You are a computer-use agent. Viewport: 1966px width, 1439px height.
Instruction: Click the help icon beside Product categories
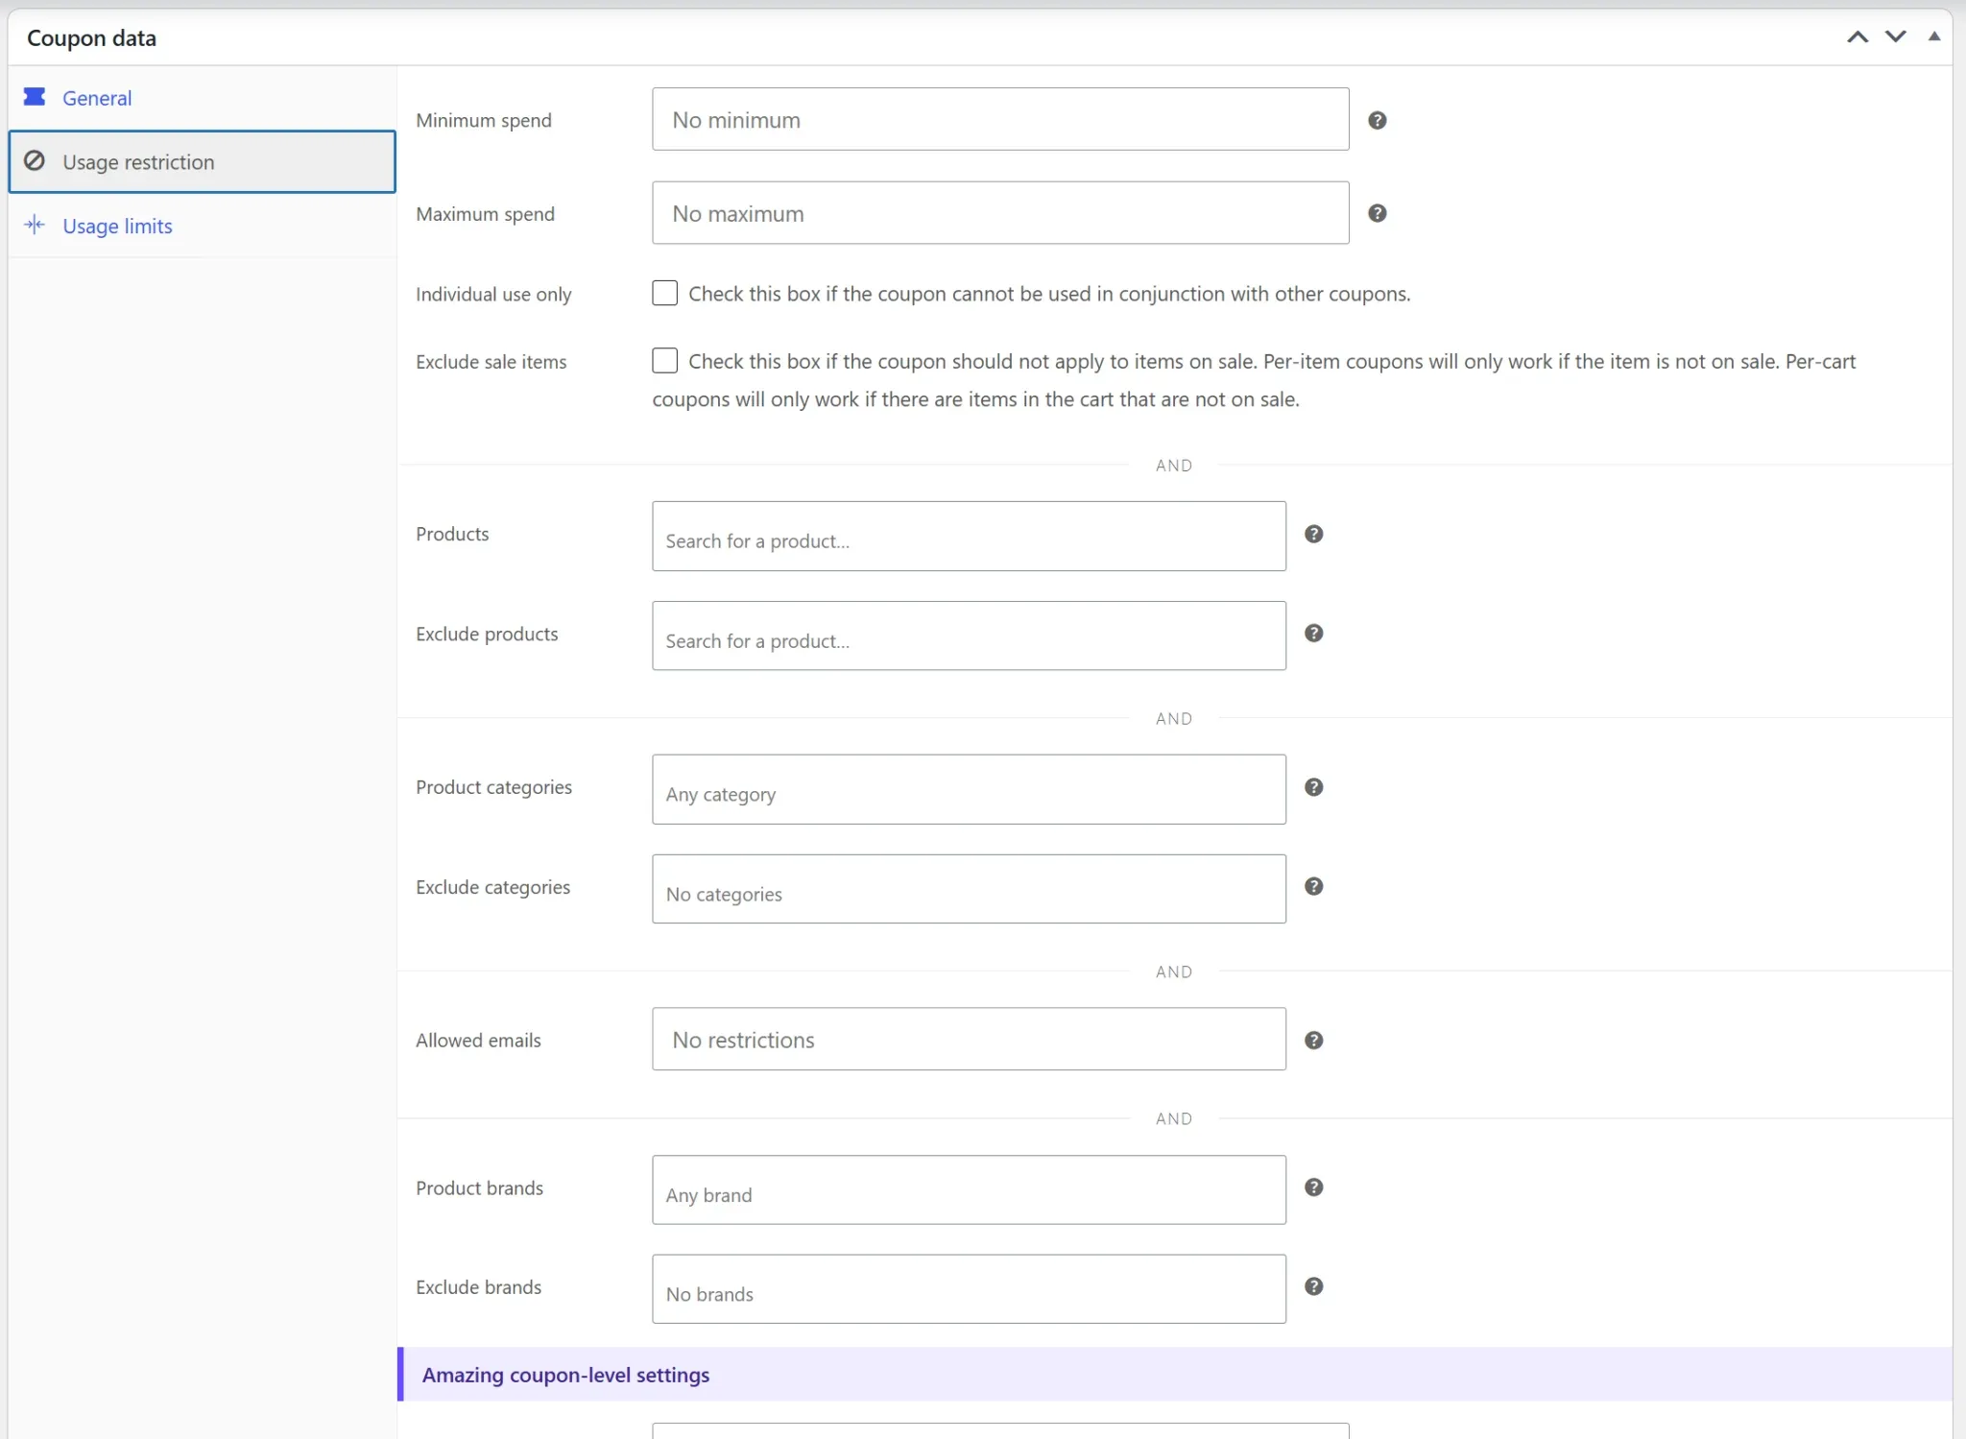click(1313, 787)
